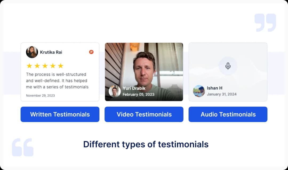Click the first star in Krutika's rating
The height and width of the screenshot is (170, 288).
point(29,66)
